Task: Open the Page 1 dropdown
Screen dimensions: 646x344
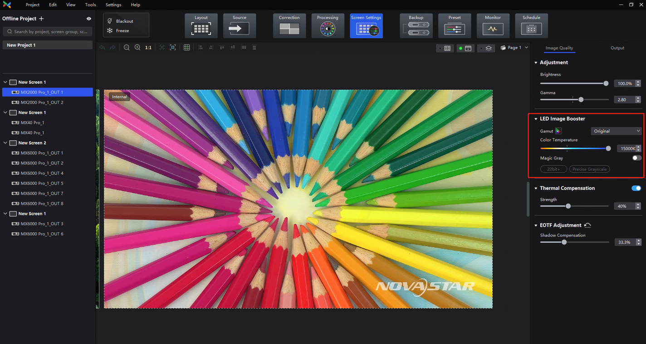Action: tap(514, 48)
